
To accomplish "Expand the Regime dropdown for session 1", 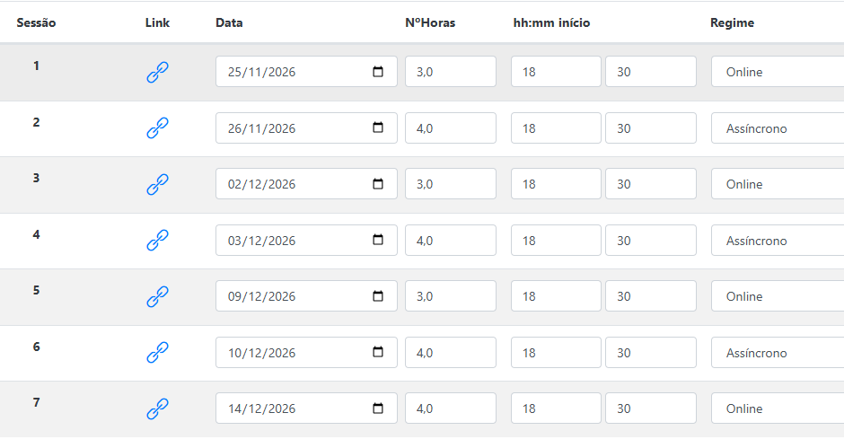I will click(x=778, y=72).
